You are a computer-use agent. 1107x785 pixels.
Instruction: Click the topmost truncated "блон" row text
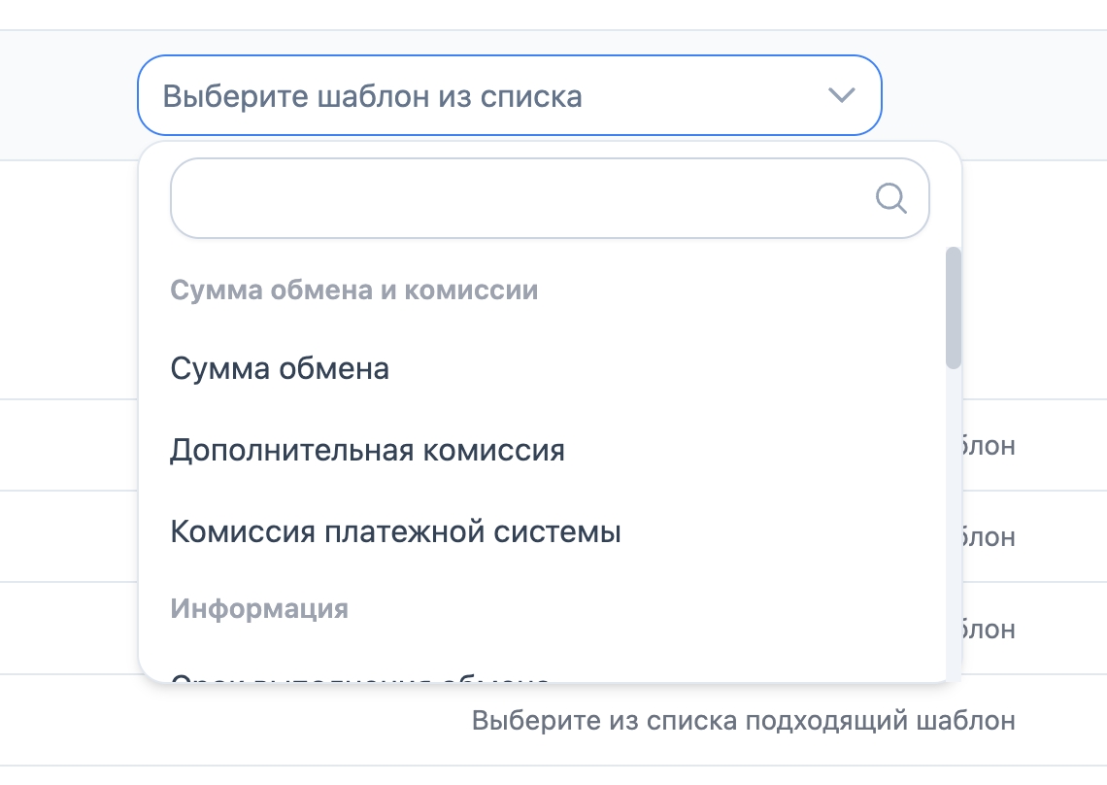click(990, 446)
